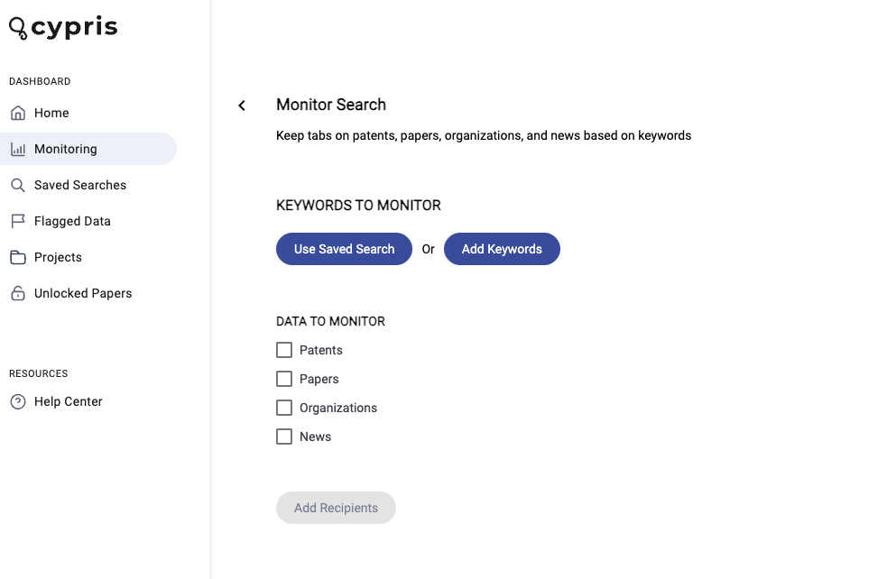Click the Flagged Data flag icon
887x579 pixels.
click(18, 221)
